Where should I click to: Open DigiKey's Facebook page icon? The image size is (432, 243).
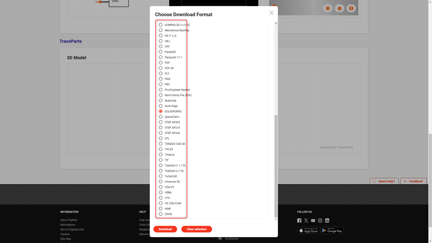[299, 220]
